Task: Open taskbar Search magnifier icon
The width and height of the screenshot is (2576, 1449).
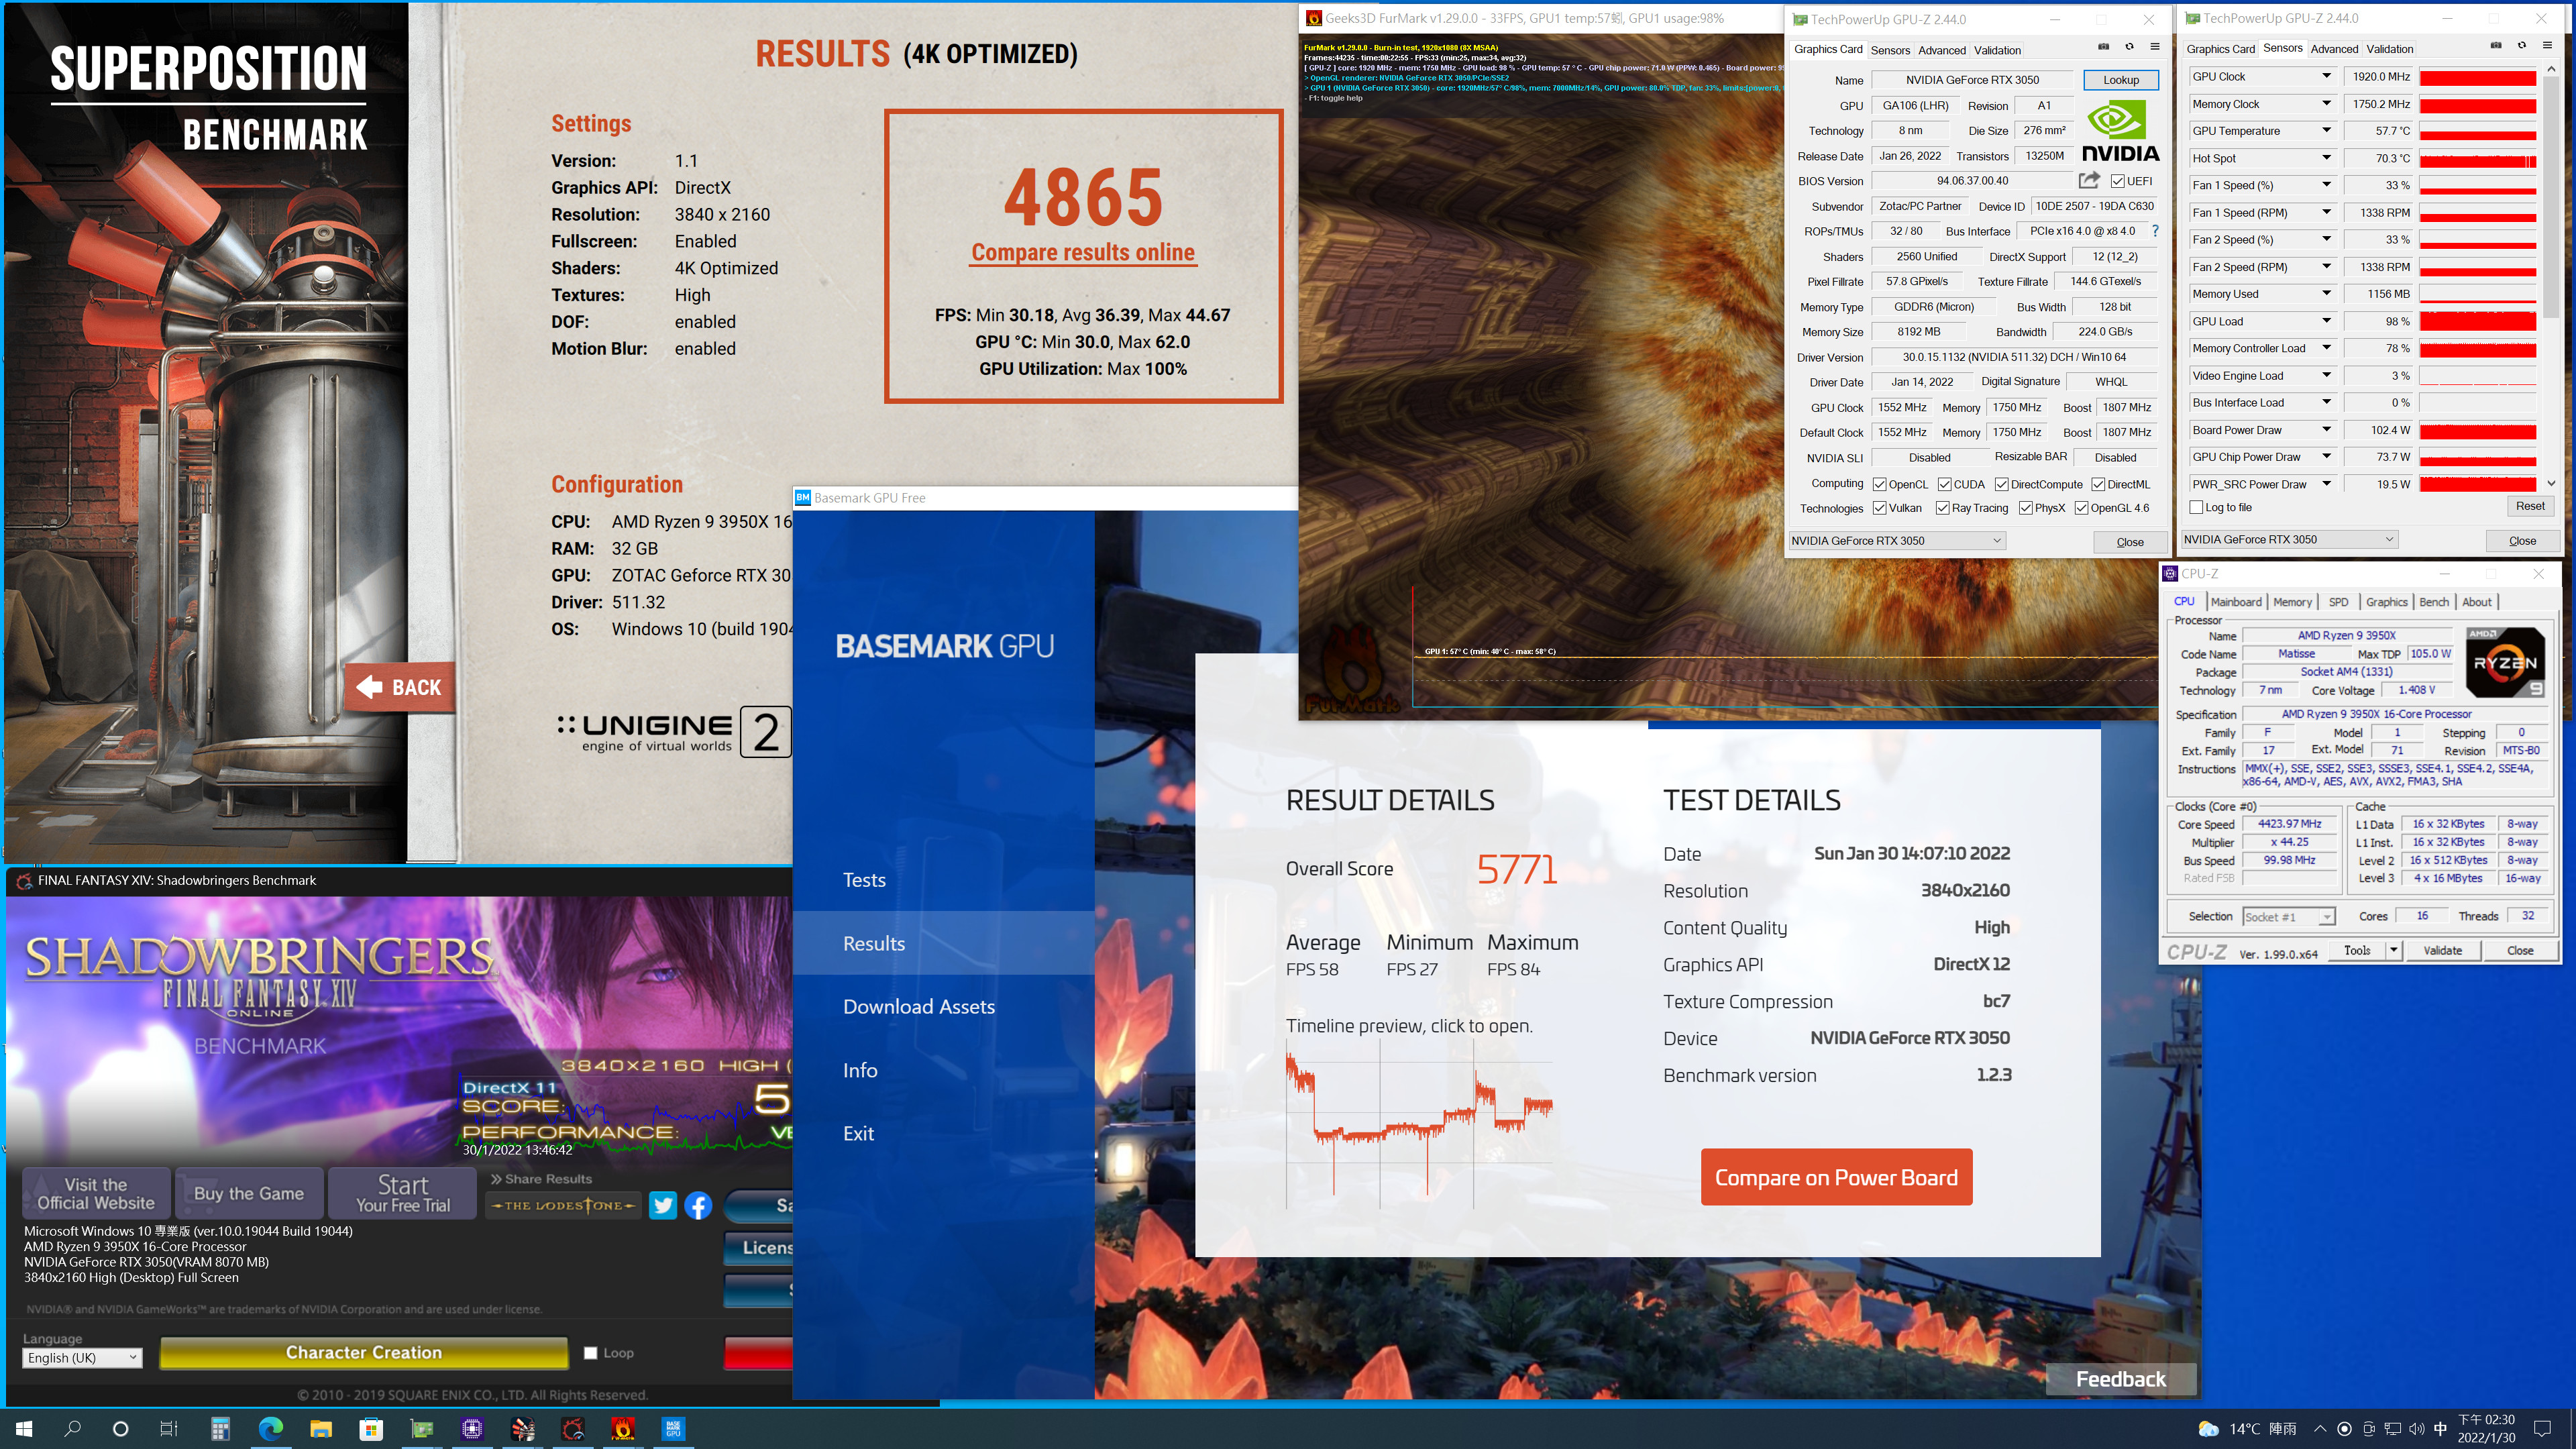Action: coord(72,1428)
